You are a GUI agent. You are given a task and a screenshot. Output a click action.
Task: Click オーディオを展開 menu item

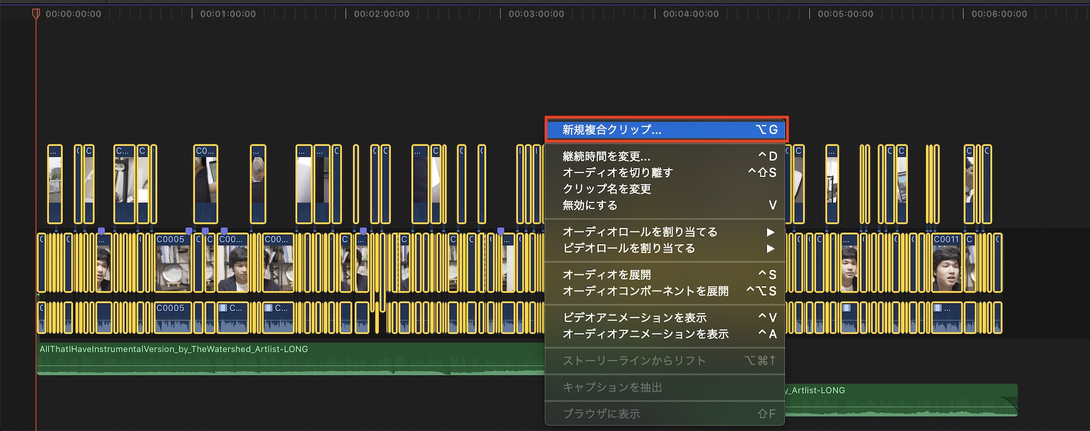coord(665,275)
